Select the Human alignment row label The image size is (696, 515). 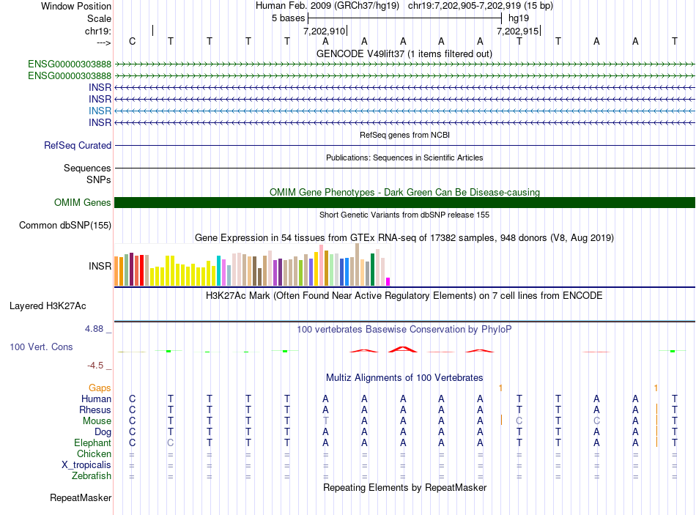click(x=96, y=399)
